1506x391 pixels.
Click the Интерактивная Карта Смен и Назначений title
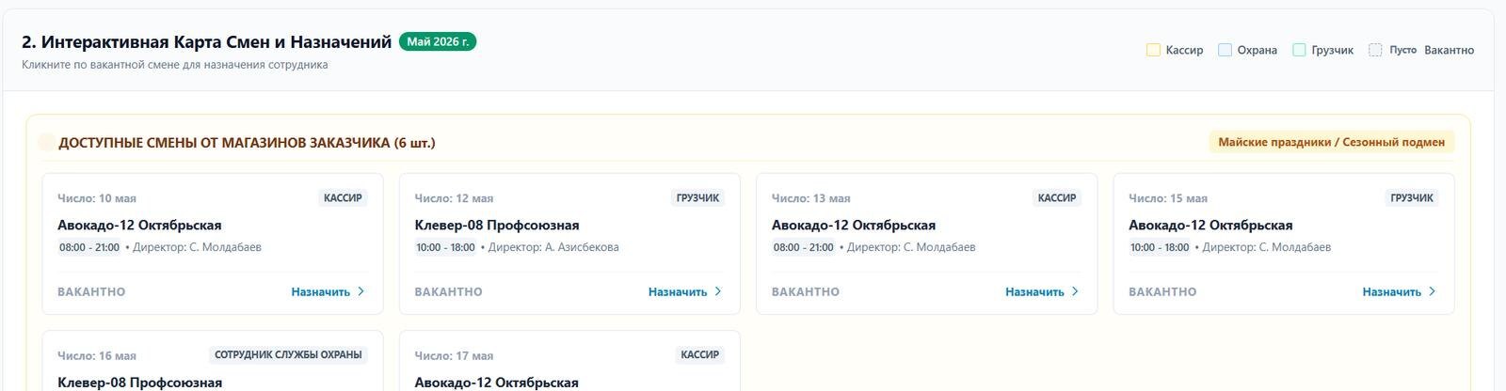point(206,41)
